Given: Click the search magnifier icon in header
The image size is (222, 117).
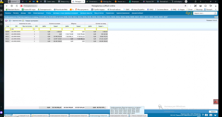Looking at the screenshot, I should [215, 13].
